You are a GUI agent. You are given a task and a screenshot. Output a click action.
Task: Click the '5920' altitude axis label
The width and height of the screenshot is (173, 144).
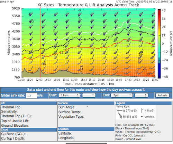16,9
